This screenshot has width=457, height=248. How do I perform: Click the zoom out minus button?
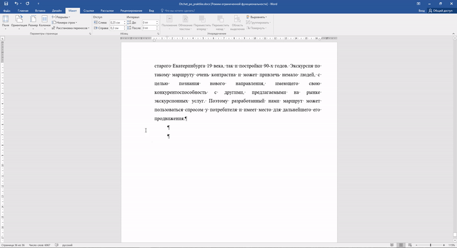416,245
